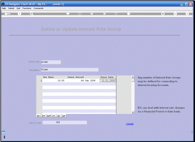This screenshot has height=142, width=195.
Task: Click the grid scrollbar down arrow
Action: pyautogui.click(x=133, y=112)
